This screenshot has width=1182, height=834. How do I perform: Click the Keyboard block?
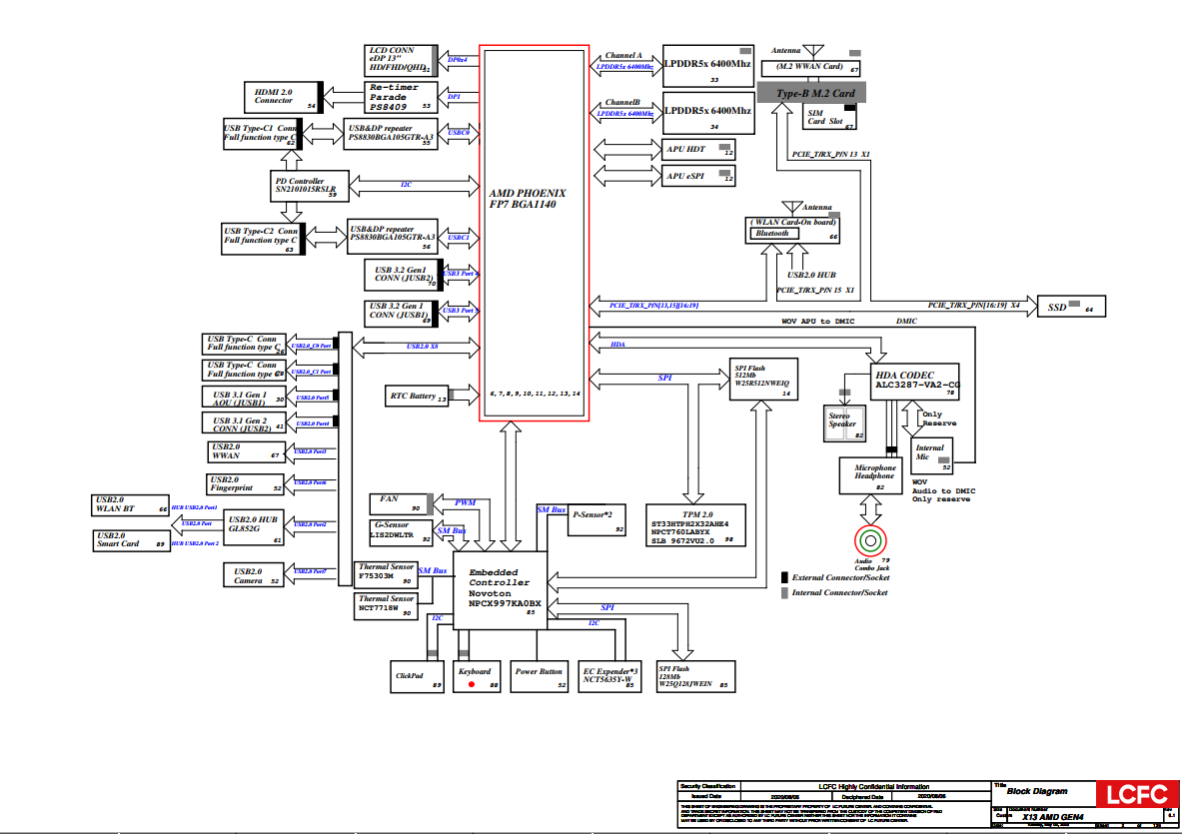point(477,676)
